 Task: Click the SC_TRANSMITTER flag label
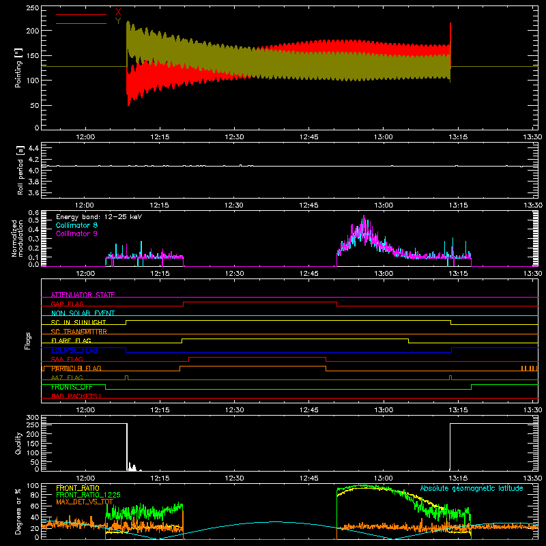[x=79, y=332]
